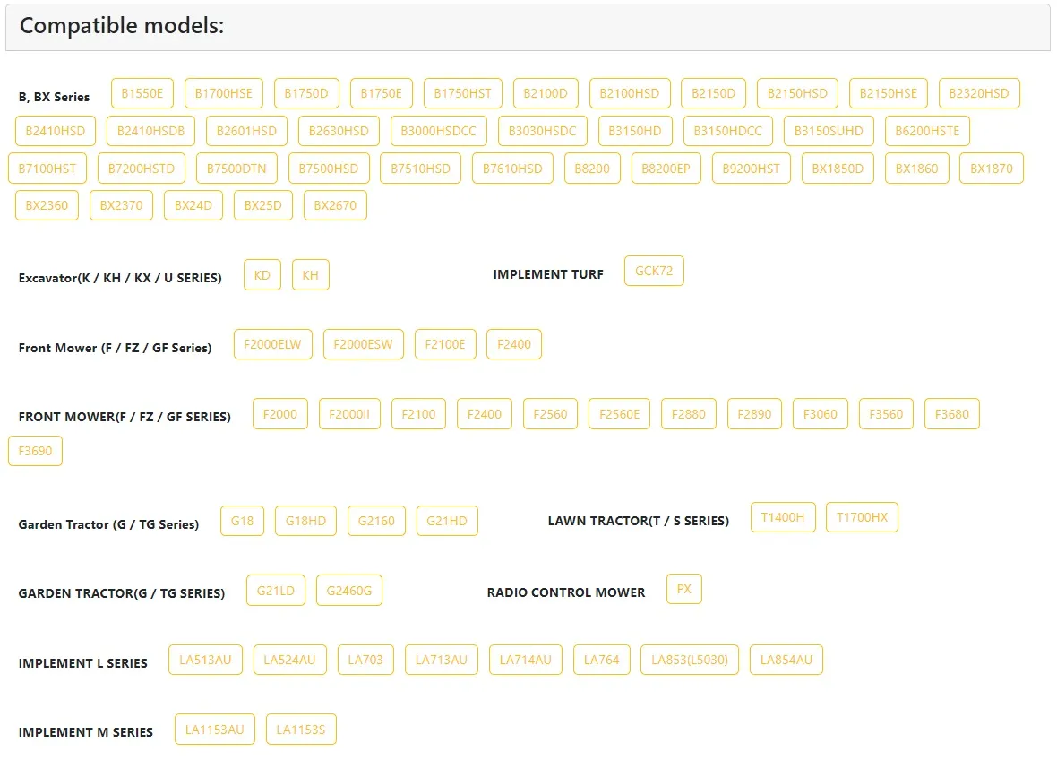Select the LA1153S model tag

[x=301, y=730]
